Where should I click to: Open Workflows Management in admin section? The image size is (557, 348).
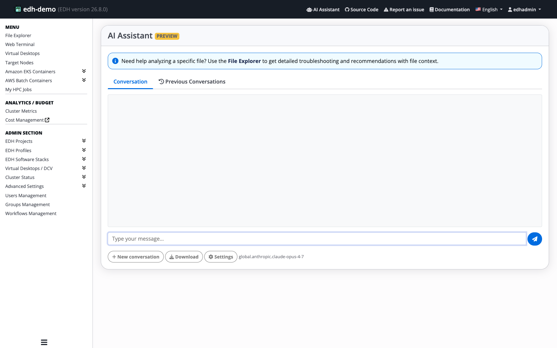click(x=31, y=213)
